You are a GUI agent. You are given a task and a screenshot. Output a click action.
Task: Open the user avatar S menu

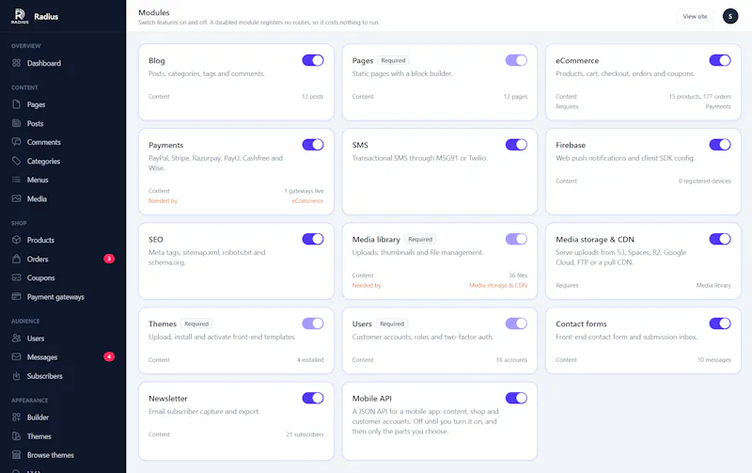coord(730,16)
